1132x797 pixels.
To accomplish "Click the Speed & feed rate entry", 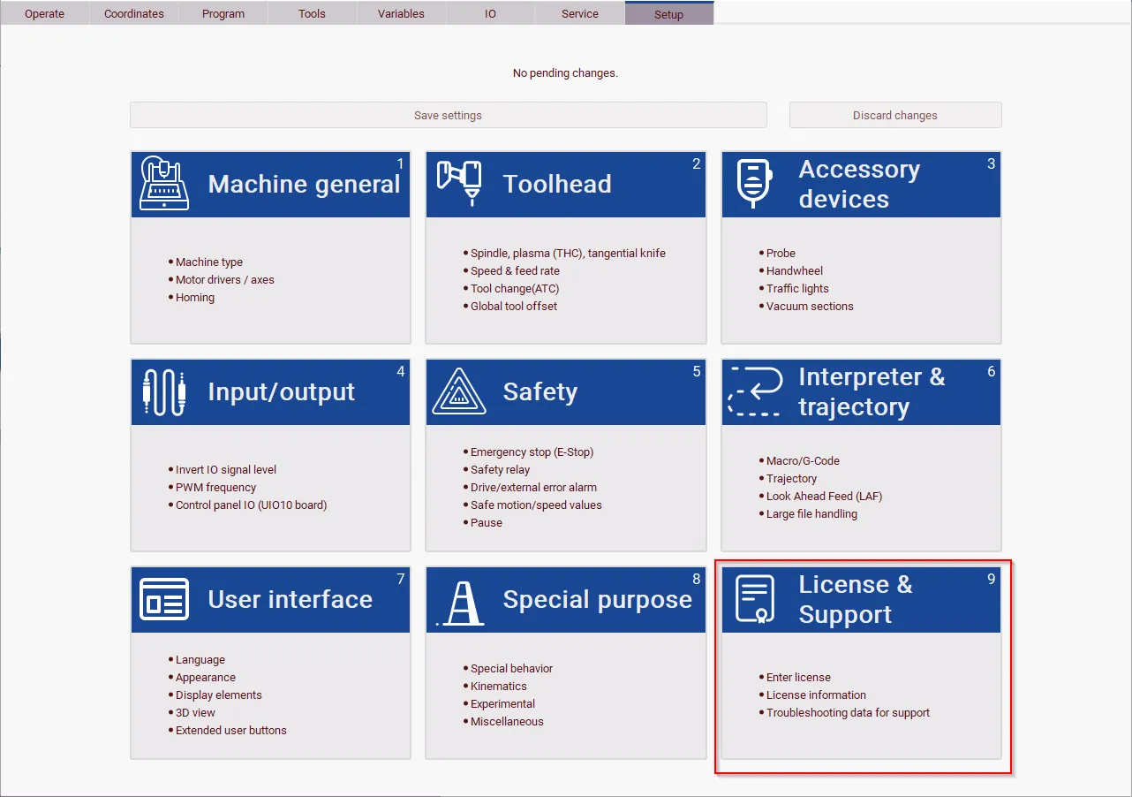I will [x=515, y=270].
